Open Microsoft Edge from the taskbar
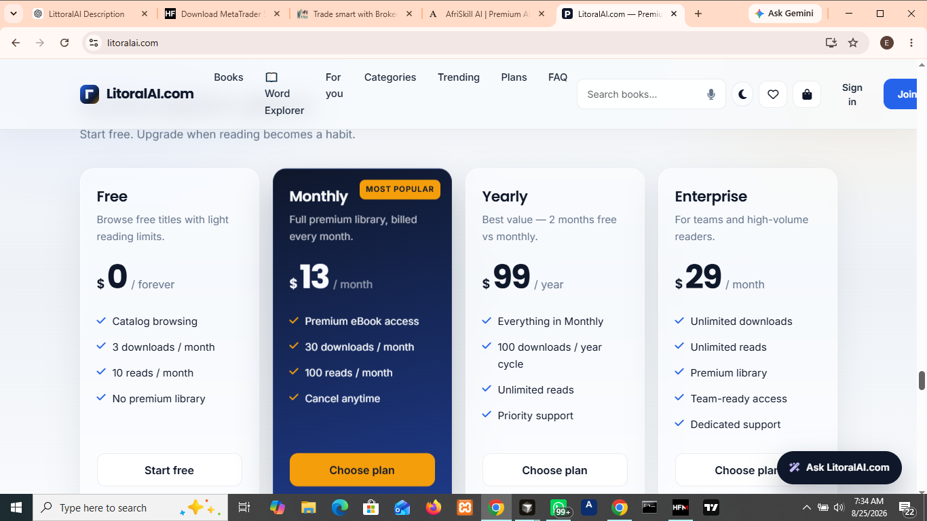Viewport: 927px width, 521px height. point(340,507)
